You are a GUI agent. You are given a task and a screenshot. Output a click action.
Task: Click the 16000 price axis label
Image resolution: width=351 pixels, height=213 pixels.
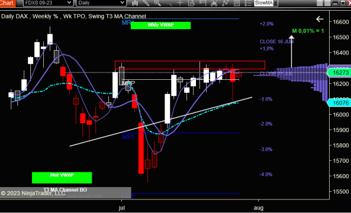(x=341, y=115)
